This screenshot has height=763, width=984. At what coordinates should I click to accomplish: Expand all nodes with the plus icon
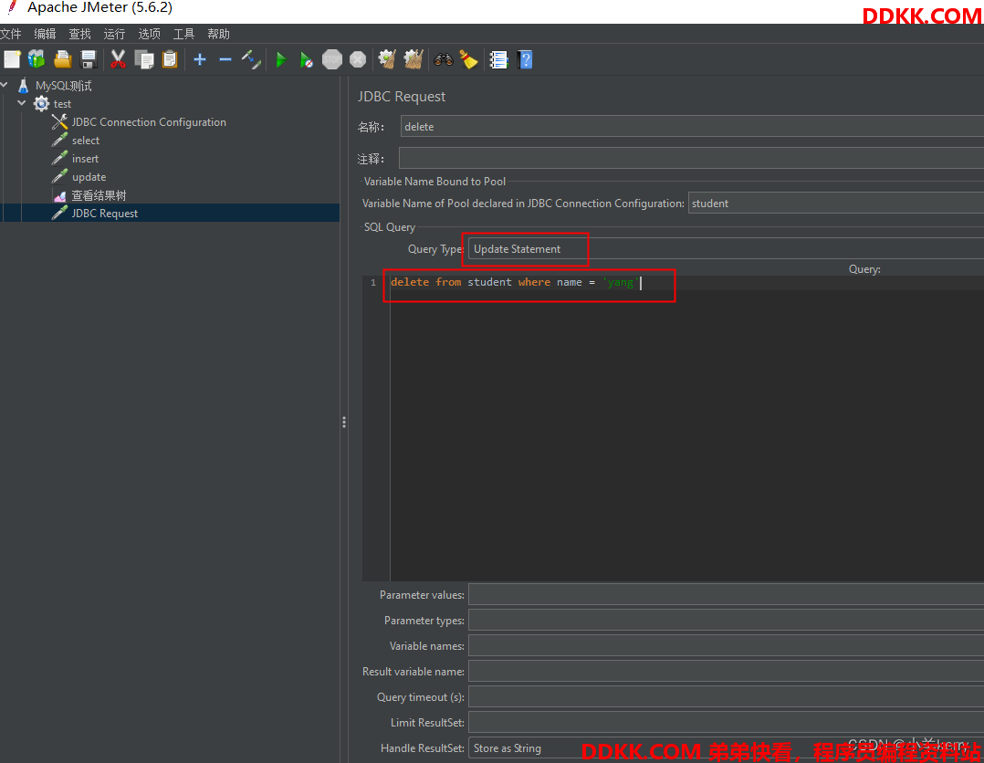coord(200,59)
